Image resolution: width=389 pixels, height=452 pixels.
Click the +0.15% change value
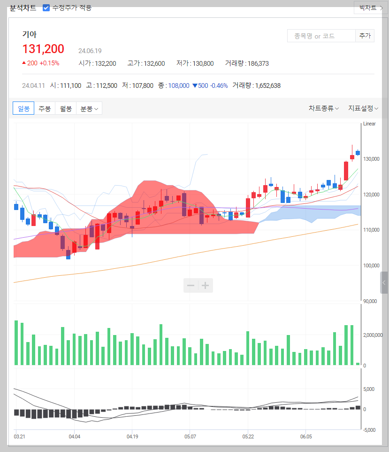coord(49,63)
